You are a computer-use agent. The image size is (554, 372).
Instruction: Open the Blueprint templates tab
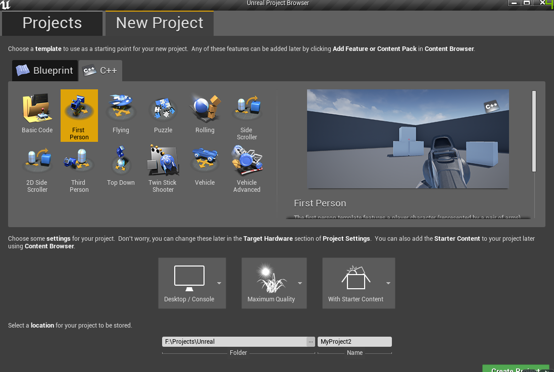[x=45, y=70]
